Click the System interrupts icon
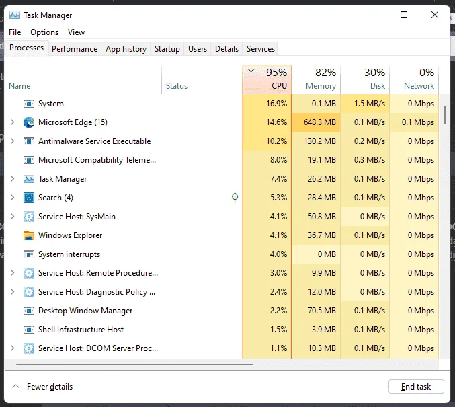Image resolution: width=455 pixels, height=407 pixels. pos(29,254)
